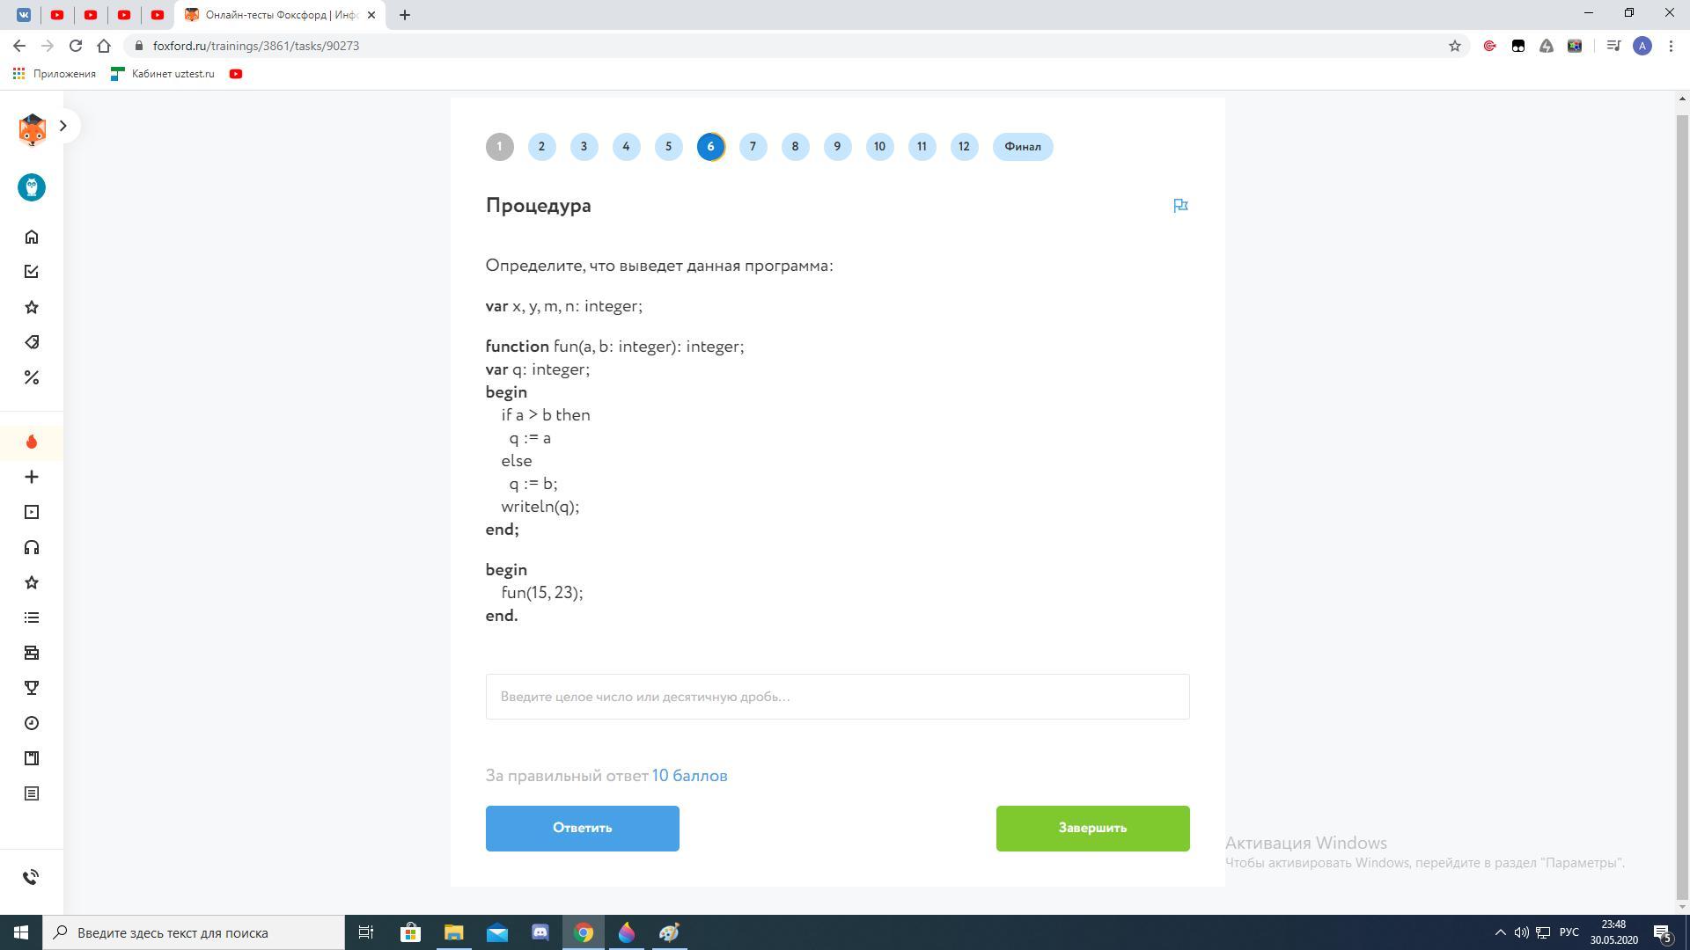The width and height of the screenshot is (1690, 950).
Task: Go to task number 11
Action: point(922,147)
